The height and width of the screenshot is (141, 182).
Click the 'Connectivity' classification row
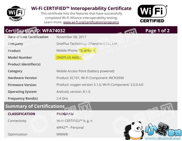pos(17,121)
